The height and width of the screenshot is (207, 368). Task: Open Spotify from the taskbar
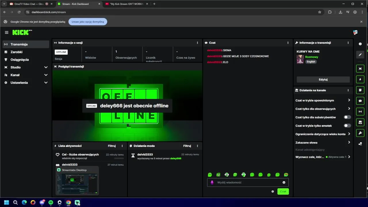click(51, 202)
